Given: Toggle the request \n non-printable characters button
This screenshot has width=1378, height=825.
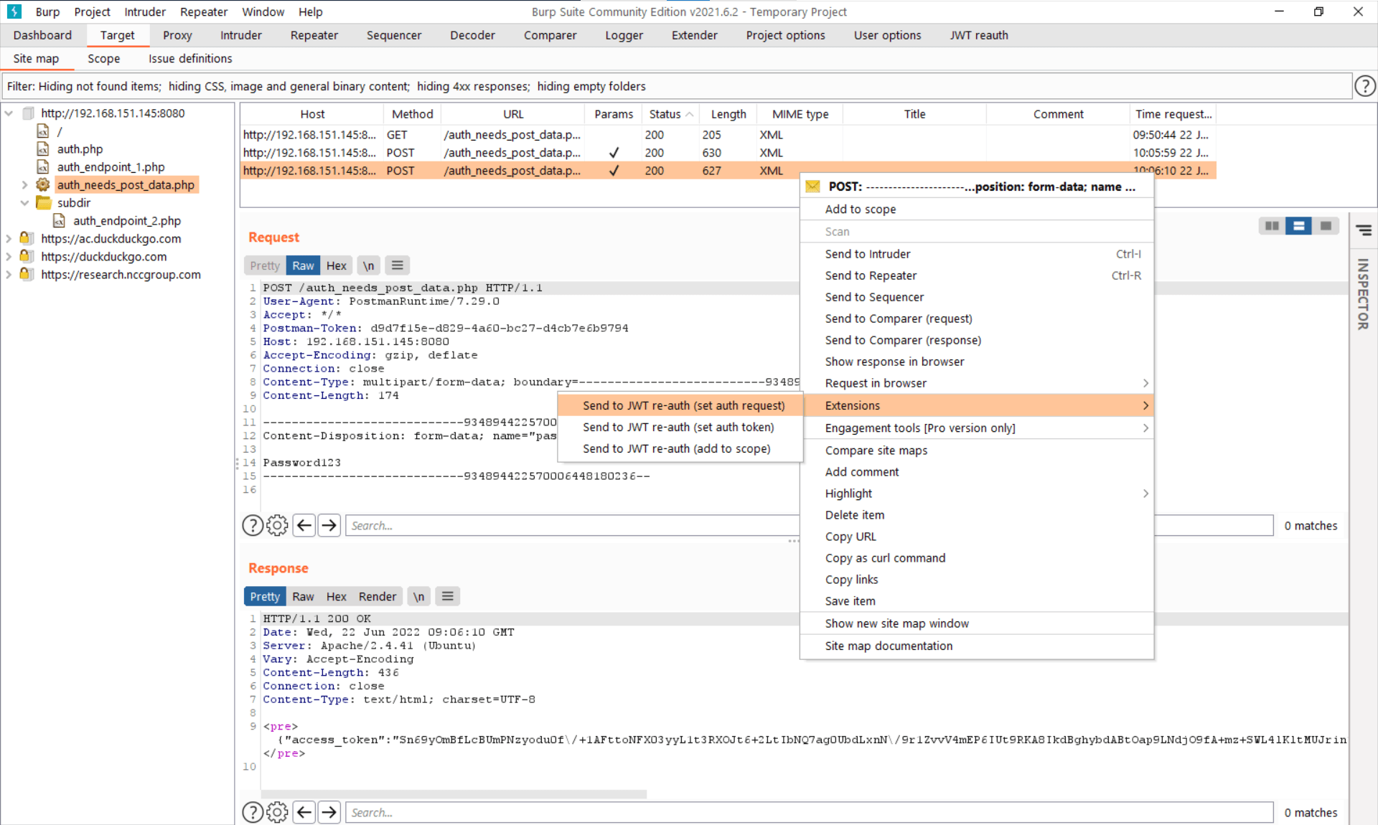Looking at the screenshot, I should point(368,265).
